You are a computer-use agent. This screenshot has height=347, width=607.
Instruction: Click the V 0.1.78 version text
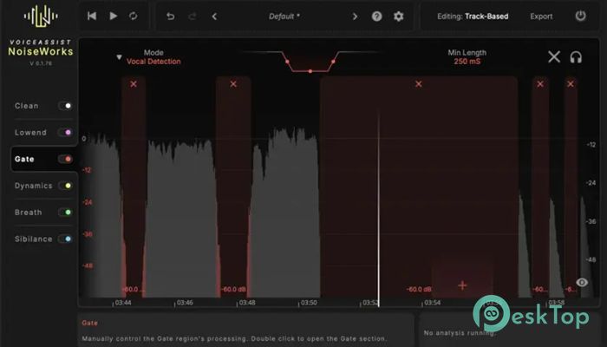pyautogui.click(x=41, y=63)
